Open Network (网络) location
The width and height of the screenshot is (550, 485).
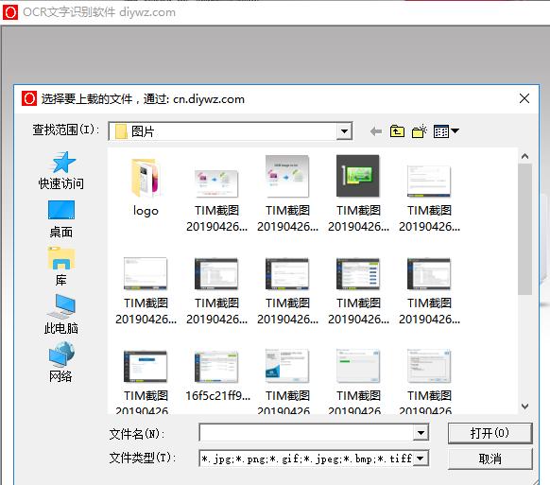click(x=61, y=362)
